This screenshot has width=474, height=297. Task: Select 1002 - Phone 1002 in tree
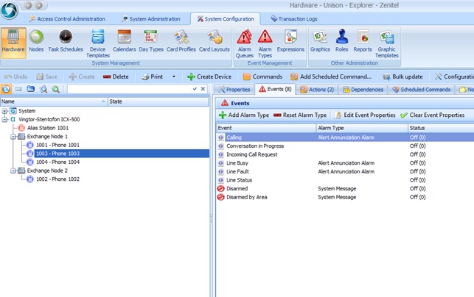tap(57, 179)
